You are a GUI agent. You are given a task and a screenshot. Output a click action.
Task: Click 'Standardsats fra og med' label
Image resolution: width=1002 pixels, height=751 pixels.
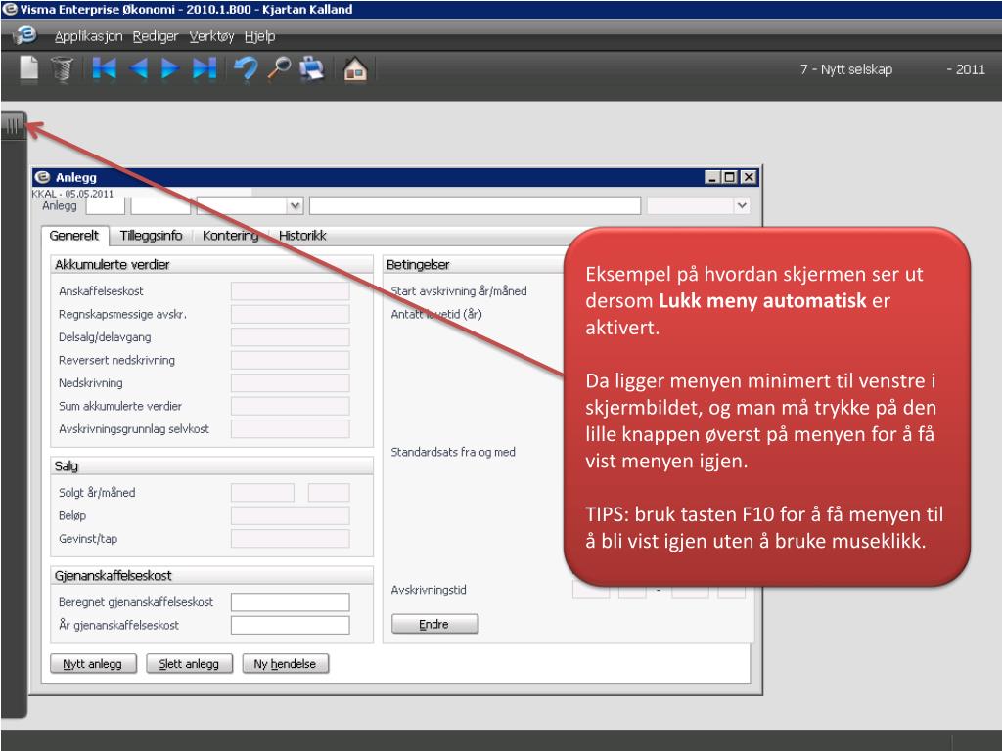[453, 452]
